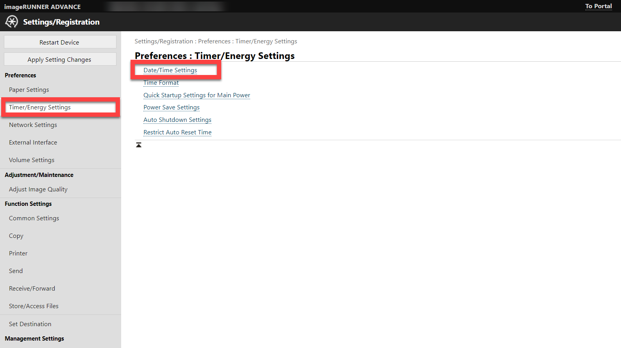Image resolution: width=621 pixels, height=348 pixels.
Task: Open the To Portal link
Action: click(x=598, y=6)
